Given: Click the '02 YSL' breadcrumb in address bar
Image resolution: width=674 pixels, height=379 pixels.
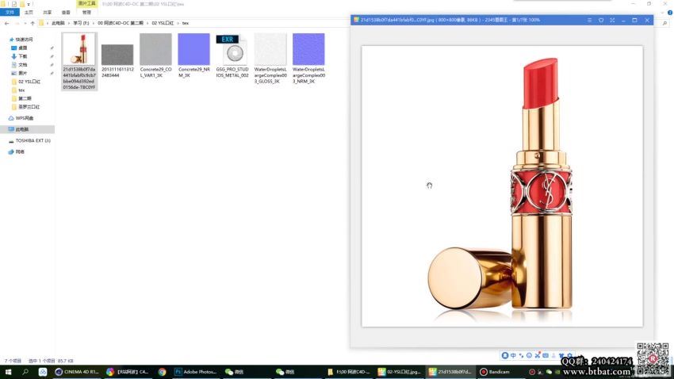Looking at the screenshot, I should tap(163, 23).
